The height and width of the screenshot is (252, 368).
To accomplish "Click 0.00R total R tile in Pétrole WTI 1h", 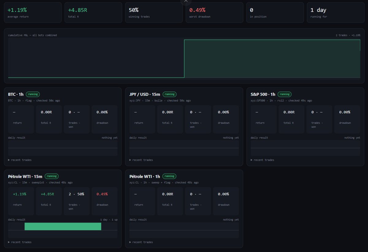I will tap(170, 201).
